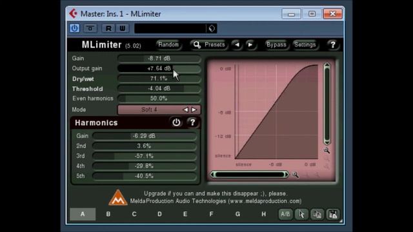The width and height of the screenshot is (413, 232).
Task: Open Harmonics section help icon
Action: pyautogui.click(x=192, y=122)
